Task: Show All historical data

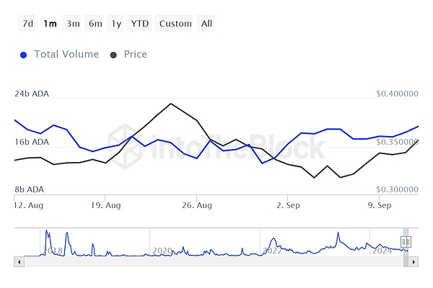Action: (206, 23)
